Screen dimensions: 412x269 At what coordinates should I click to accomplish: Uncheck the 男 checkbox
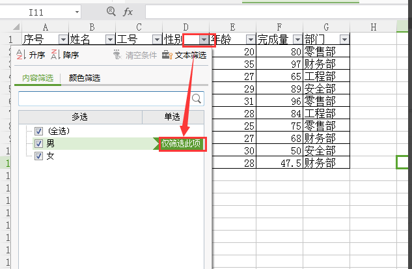pos(38,143)
